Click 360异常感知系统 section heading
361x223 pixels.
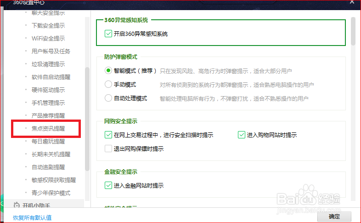[x=126, y=20]
